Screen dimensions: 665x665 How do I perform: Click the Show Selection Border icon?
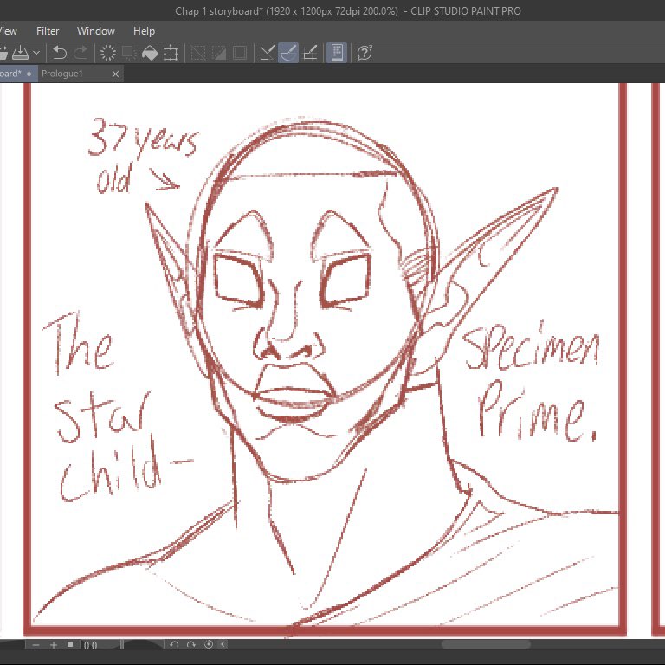tap(240, 53)
